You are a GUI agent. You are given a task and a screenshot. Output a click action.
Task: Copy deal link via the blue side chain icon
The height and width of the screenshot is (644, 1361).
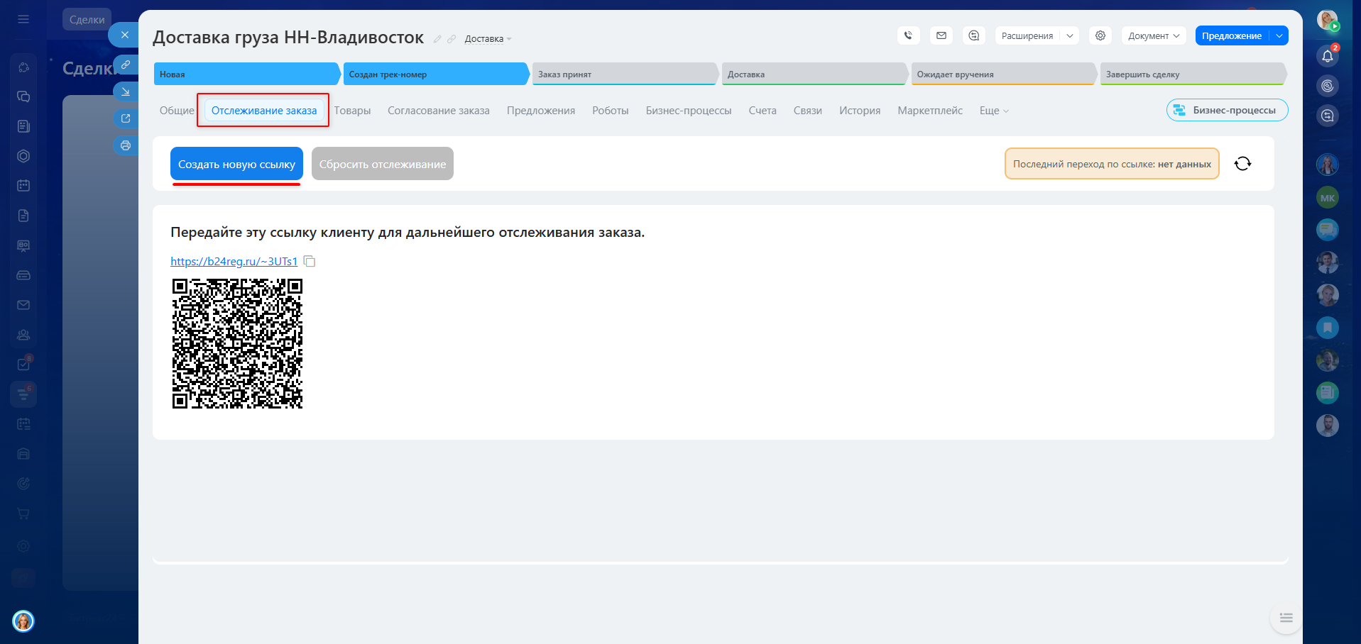(126, 65)
